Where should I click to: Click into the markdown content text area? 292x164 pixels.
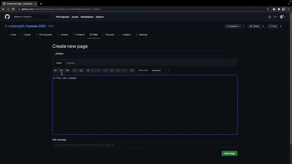pyautogui.click(x=145, y=105)
